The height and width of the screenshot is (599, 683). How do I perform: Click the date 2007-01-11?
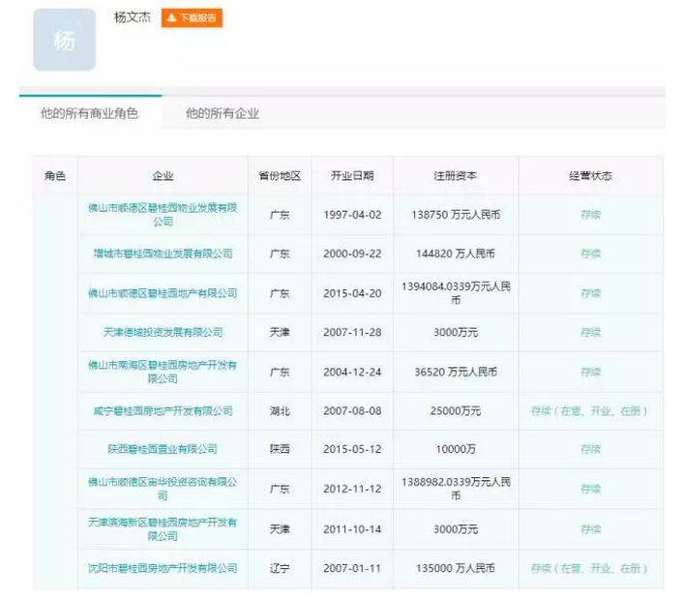(x=352, y=568)
